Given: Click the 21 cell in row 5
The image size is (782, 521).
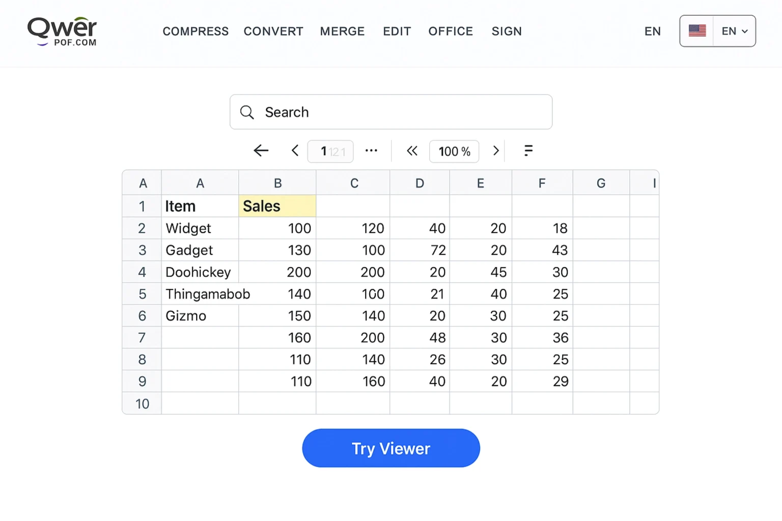Looking at the screenshot, I should [x=420, y=294].
